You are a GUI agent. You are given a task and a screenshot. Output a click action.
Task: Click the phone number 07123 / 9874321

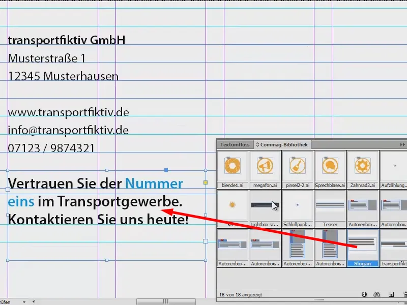click(51, 148)
